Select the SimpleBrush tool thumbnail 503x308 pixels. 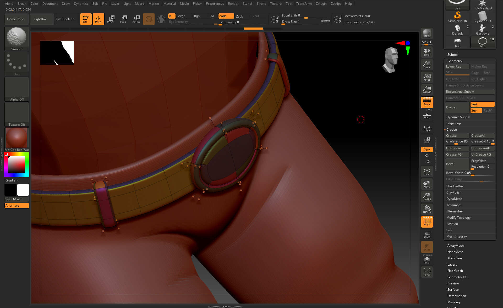[x=457, y=17]
